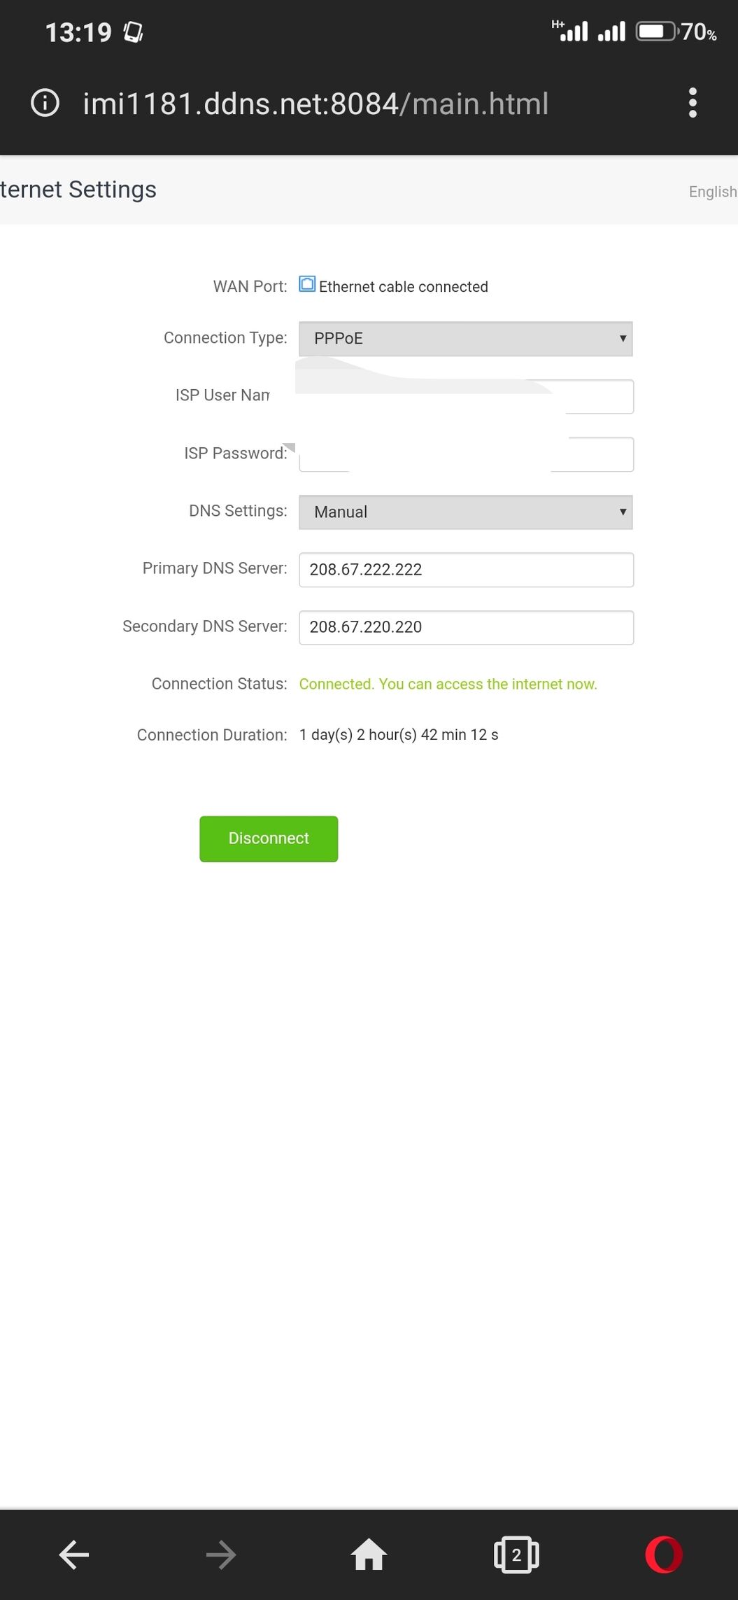Open the tab switcher showing 2 tabs
The width and height of the screenshot is (738, 1600).
point(516,1555)
